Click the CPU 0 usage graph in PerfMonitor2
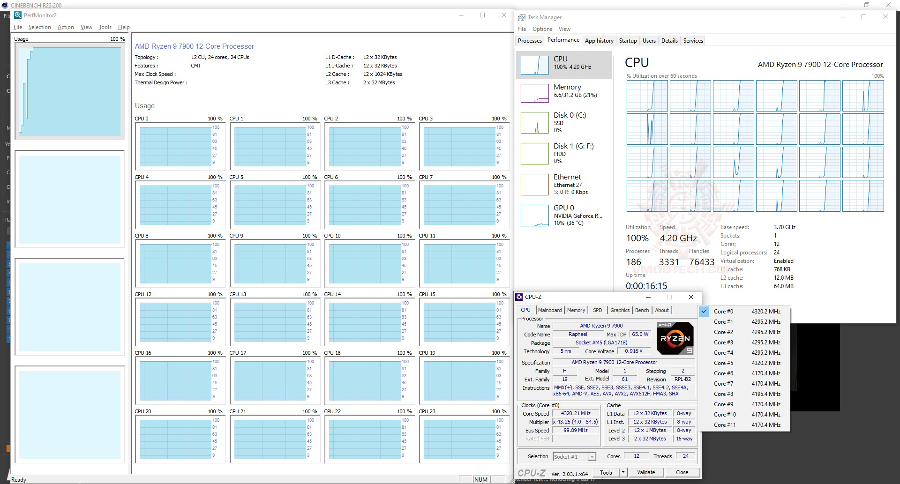 [180, 146]
